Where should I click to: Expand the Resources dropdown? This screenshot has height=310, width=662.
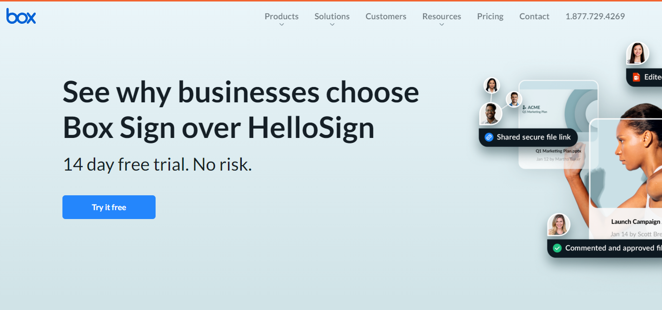pos(441,16)
